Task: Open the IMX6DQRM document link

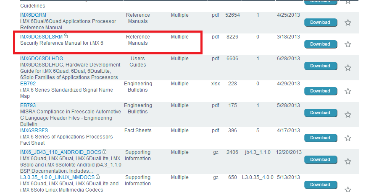Action: [33, 15]
